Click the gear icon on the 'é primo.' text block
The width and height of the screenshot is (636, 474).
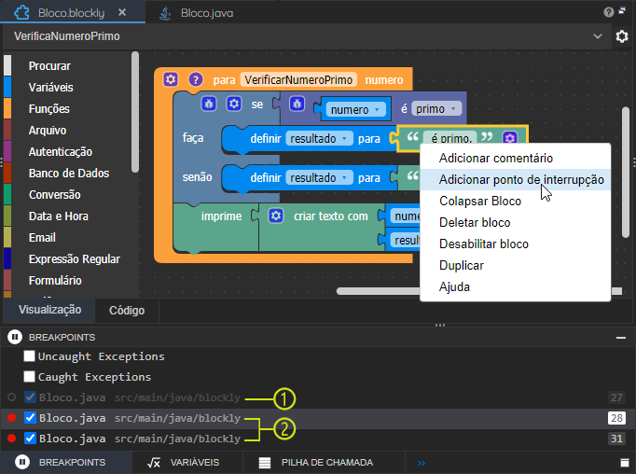click(510, 138)
